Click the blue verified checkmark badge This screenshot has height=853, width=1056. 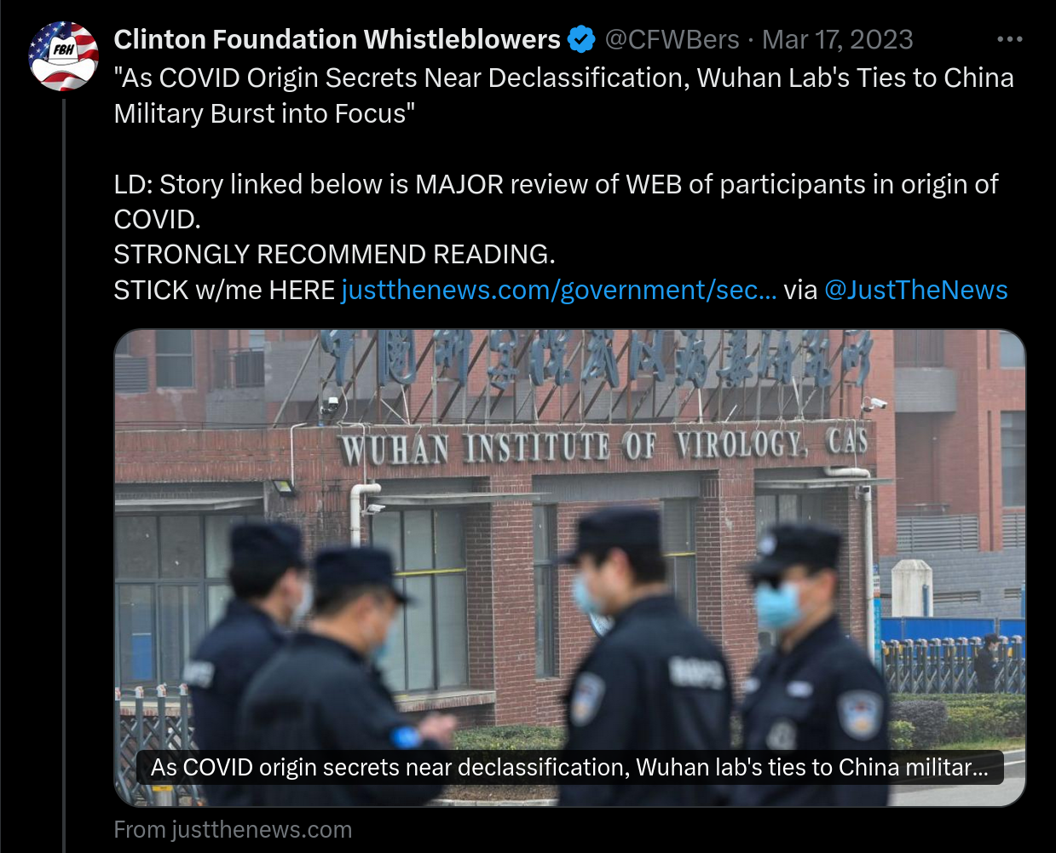click(581, 39)
